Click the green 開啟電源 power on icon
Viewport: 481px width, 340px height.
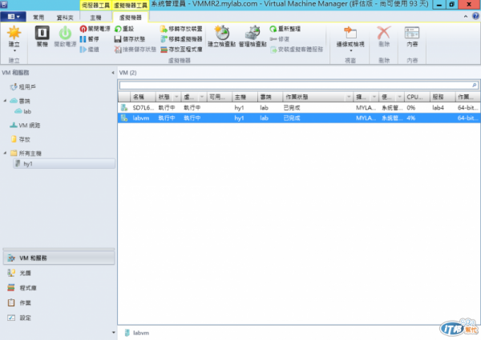click(x=65, y=33)
